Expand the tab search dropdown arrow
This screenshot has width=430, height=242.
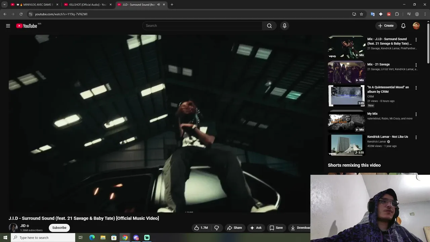[x=4, y=5]
